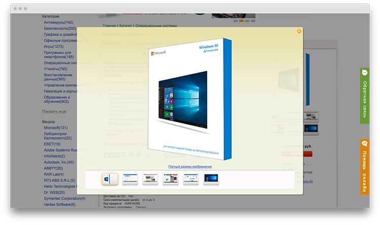Click the exclamation speech-bubble icon on the green tab
Viewport: 380px width, 225px height.
point(364,72)
